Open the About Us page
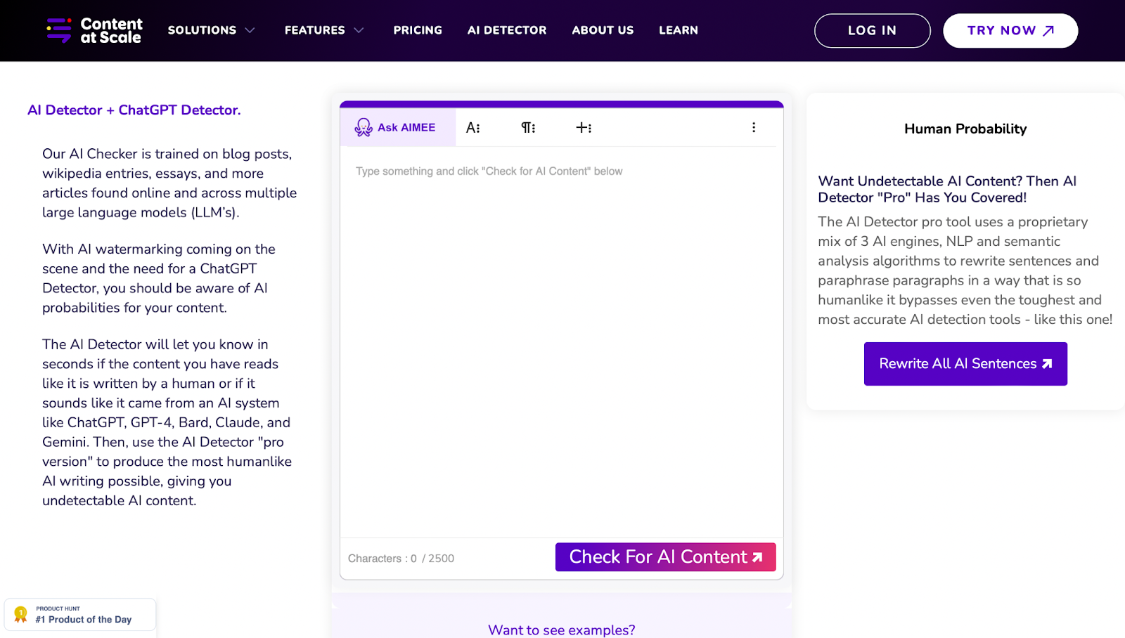Viewport: 1125px width, 638px height. (603, 30)
